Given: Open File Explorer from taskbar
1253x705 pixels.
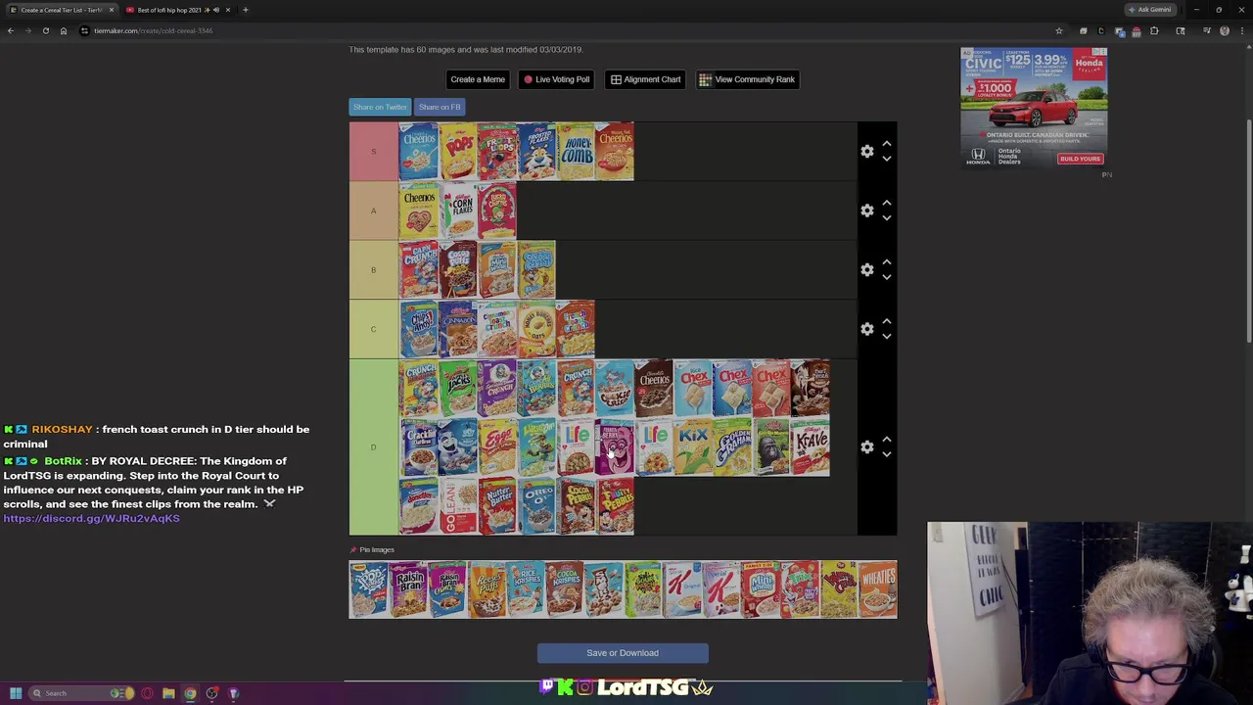Looking at the screenshot, I should coord(168,693).
